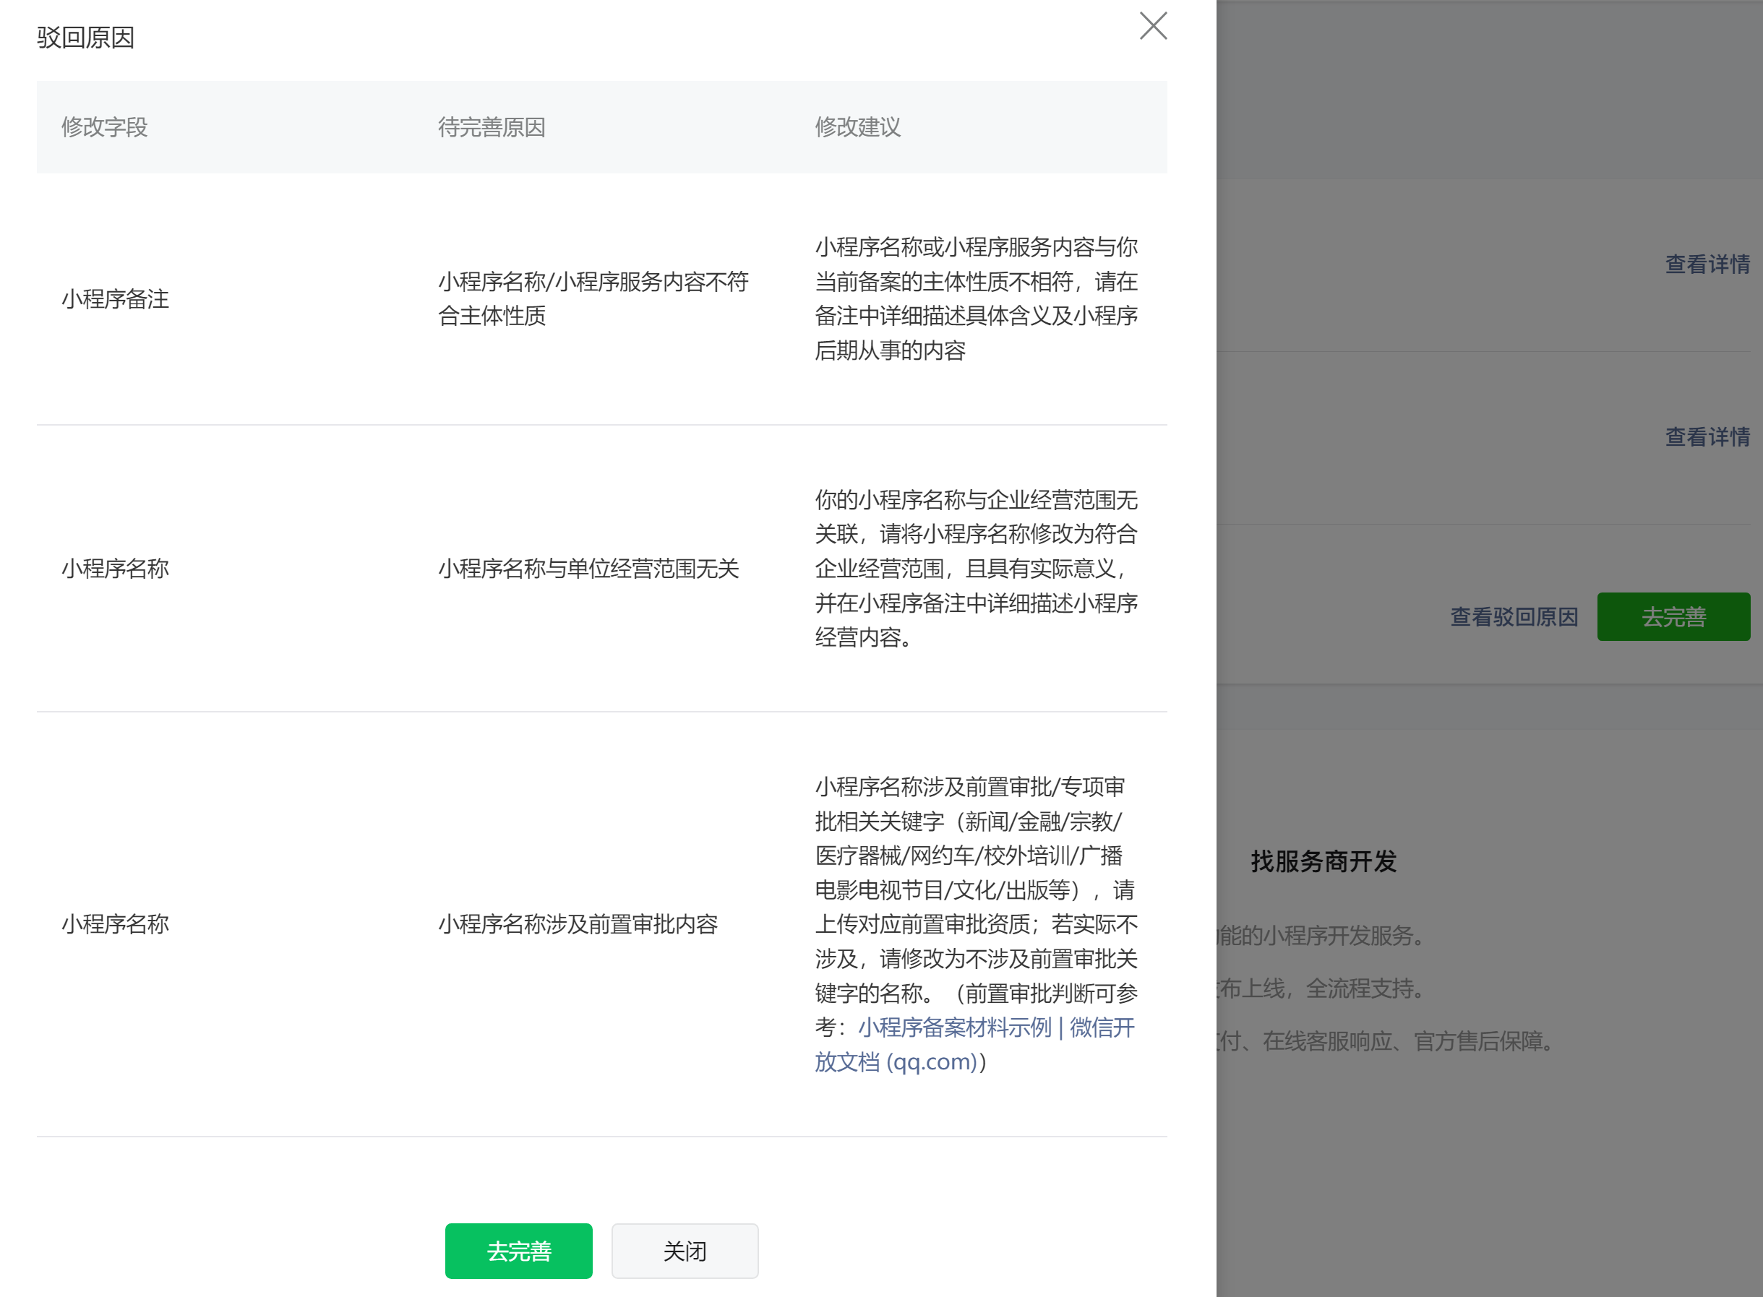This screenshot has height=1297, width=1763.
Task: Click the 后期从事的内容 suggestion in first row
Action: pos(890,350)
